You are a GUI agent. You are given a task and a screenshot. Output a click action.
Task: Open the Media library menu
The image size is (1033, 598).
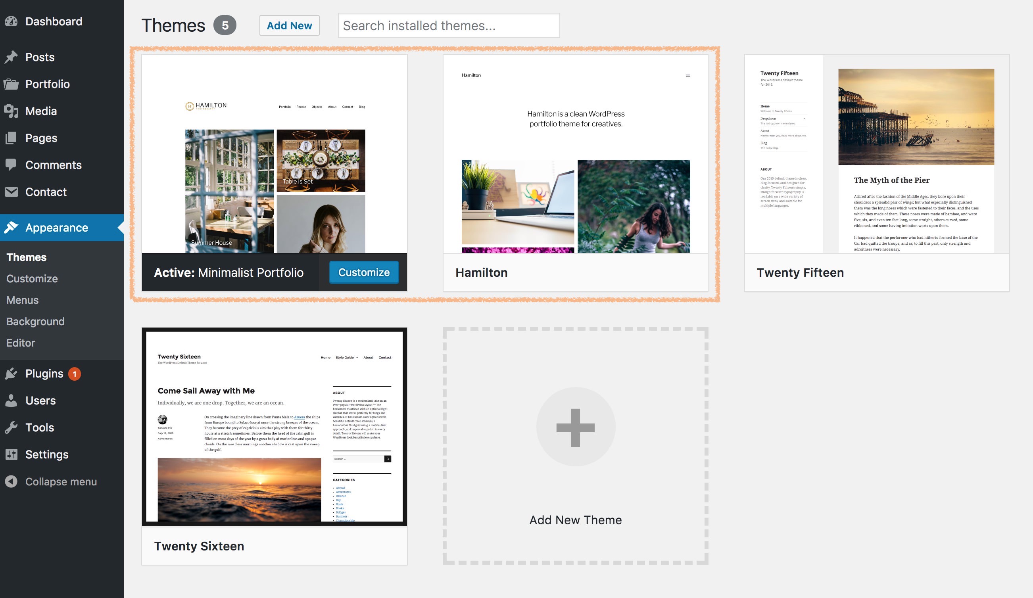click(41, 111)
